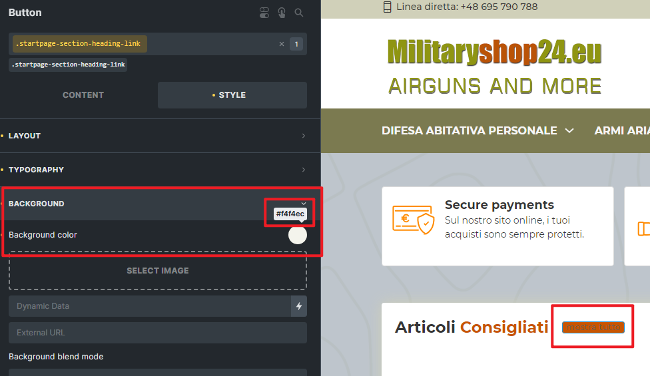
Task: Collapse the BACKGROUND section
Action: click(x=157, y=204)
